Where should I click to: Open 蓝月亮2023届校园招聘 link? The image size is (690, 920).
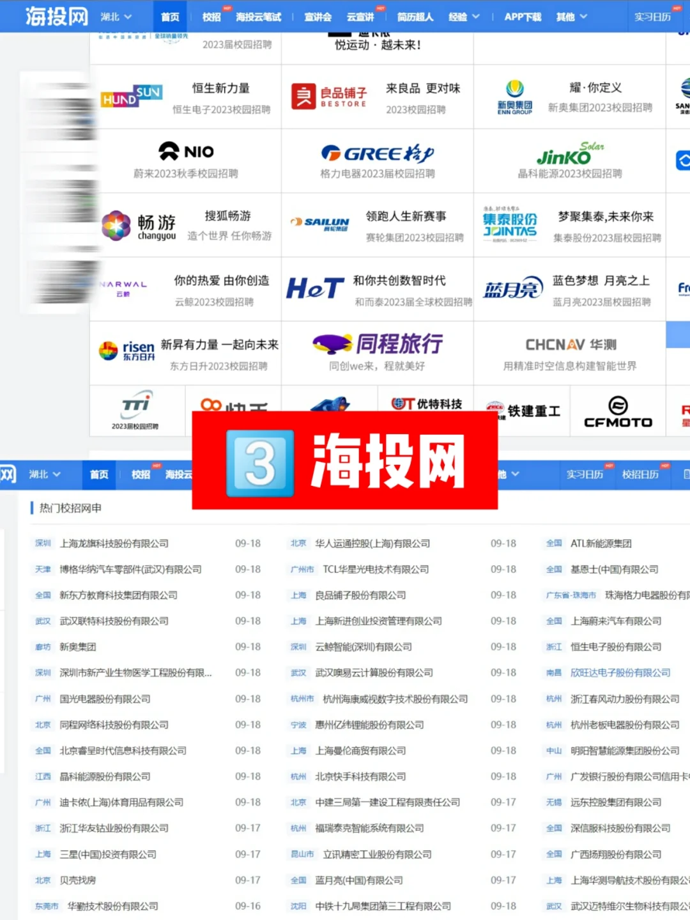[x=601, y=302]
